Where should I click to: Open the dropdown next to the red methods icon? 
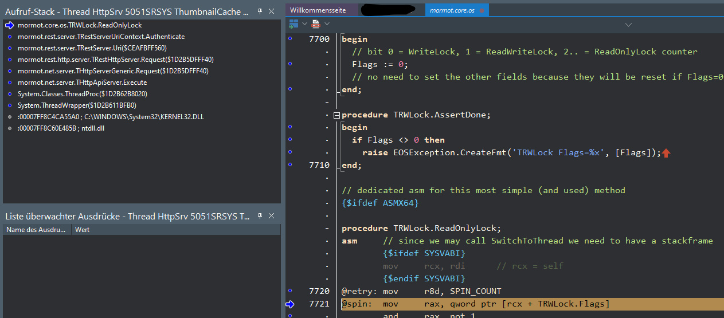point(327,24)
